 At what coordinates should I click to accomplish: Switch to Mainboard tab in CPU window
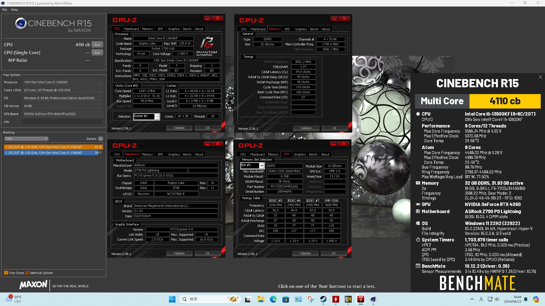click(x=131, y=29)
